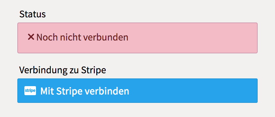Click empty area of blue Stripe button

[193, 91]
